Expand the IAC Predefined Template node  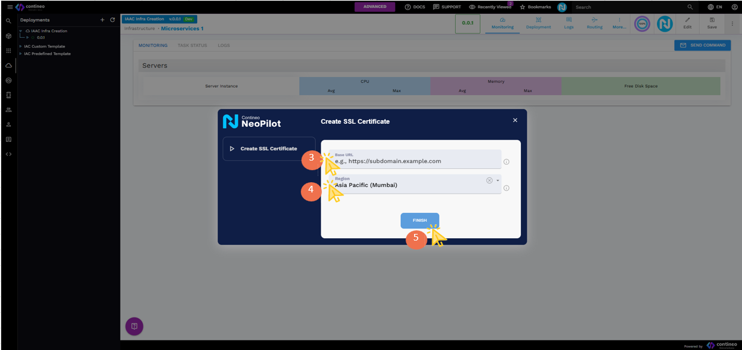(x=20, y=54)
